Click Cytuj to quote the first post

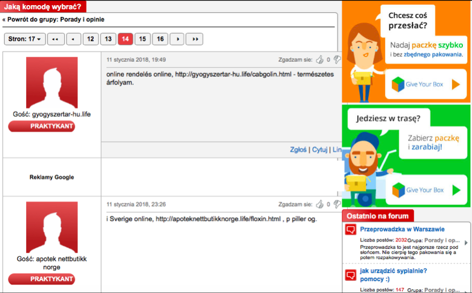(x=320, y=150)
